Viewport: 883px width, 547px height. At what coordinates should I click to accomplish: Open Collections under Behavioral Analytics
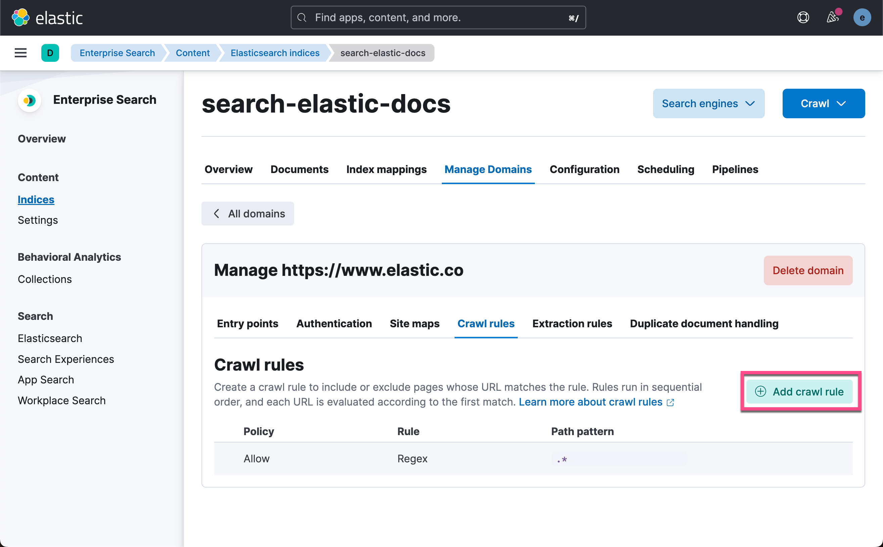(44, 279)
